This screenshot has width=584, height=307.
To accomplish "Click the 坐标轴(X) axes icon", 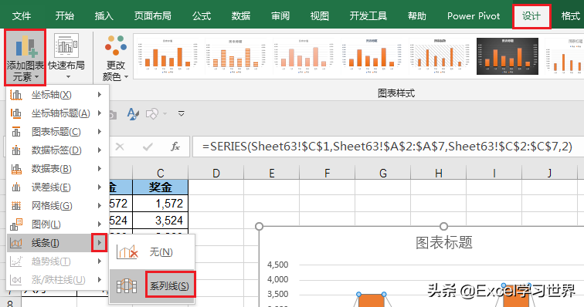I will 16,95.
